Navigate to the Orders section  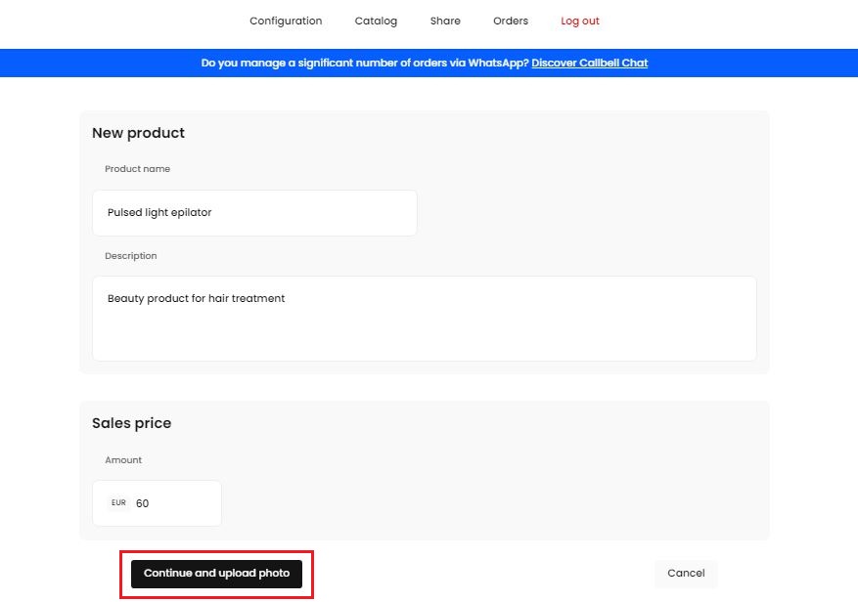tap(511, 21)
